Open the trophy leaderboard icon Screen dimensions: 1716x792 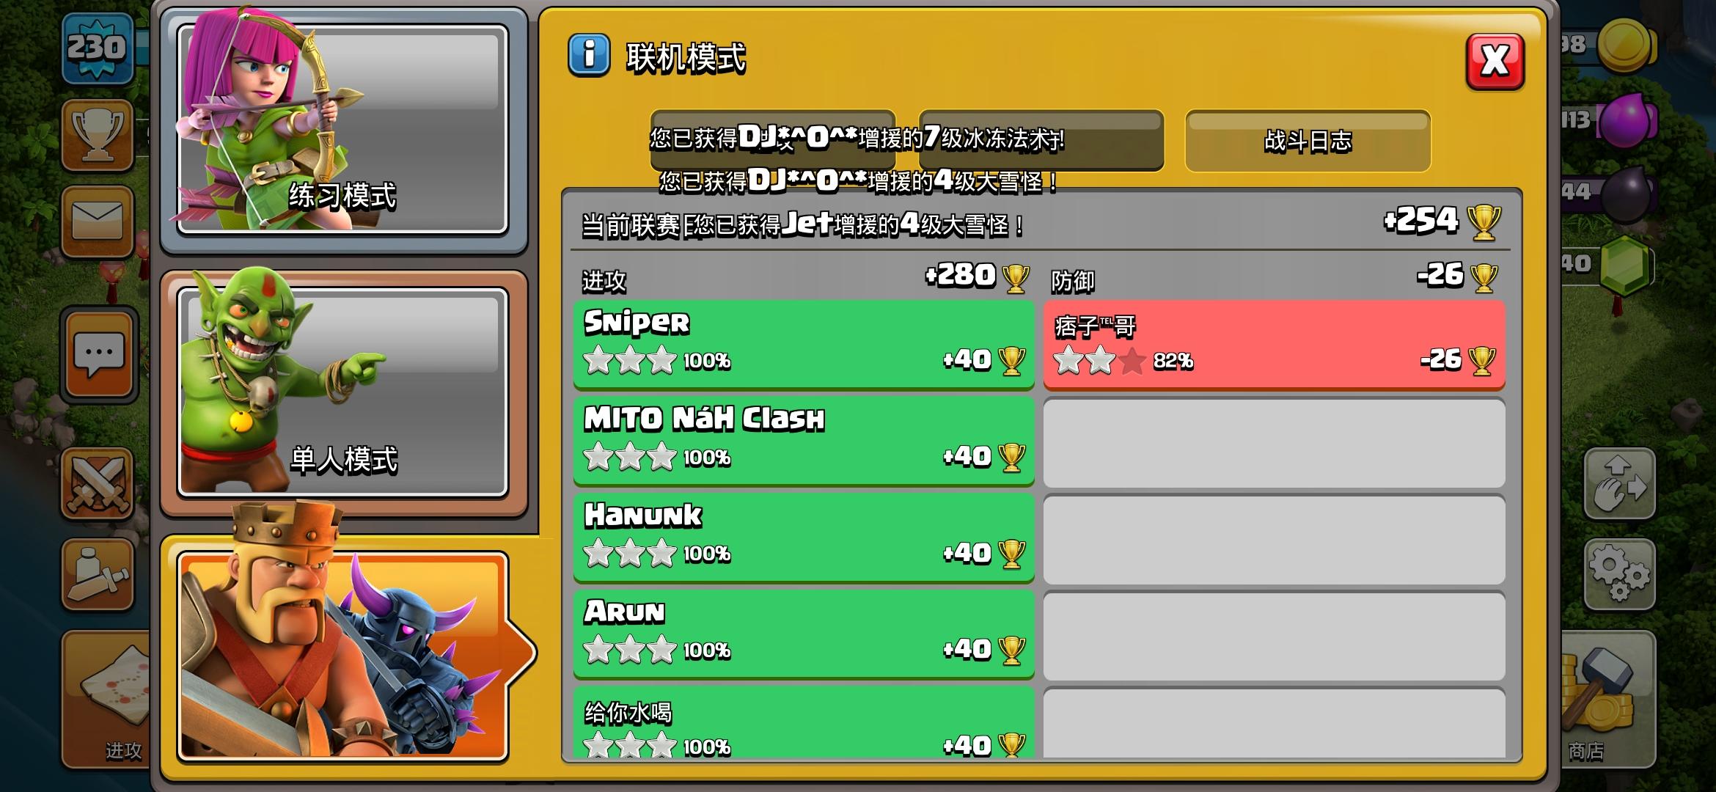point(98,135)
